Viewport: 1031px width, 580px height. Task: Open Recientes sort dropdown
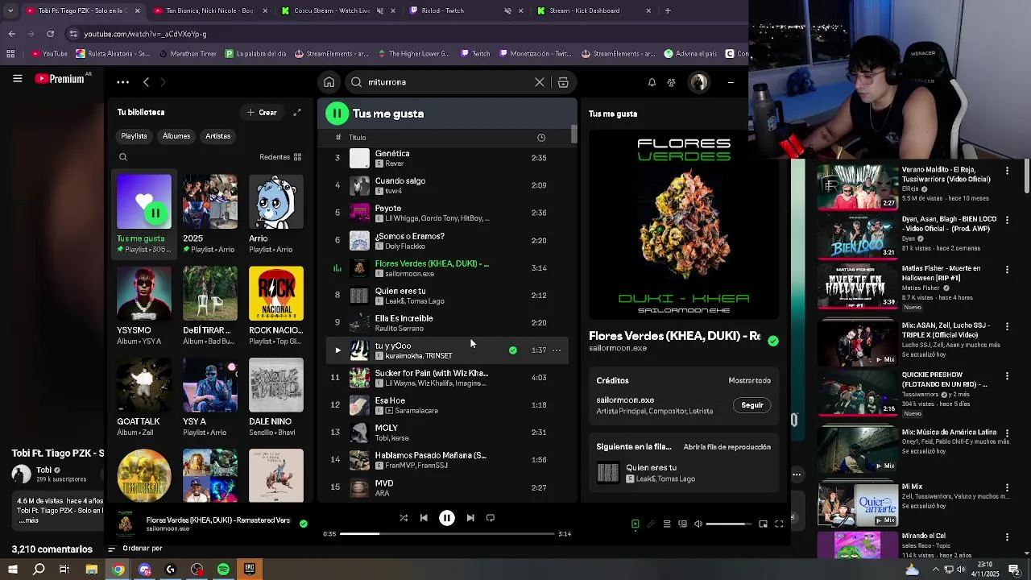click(280, 157)
